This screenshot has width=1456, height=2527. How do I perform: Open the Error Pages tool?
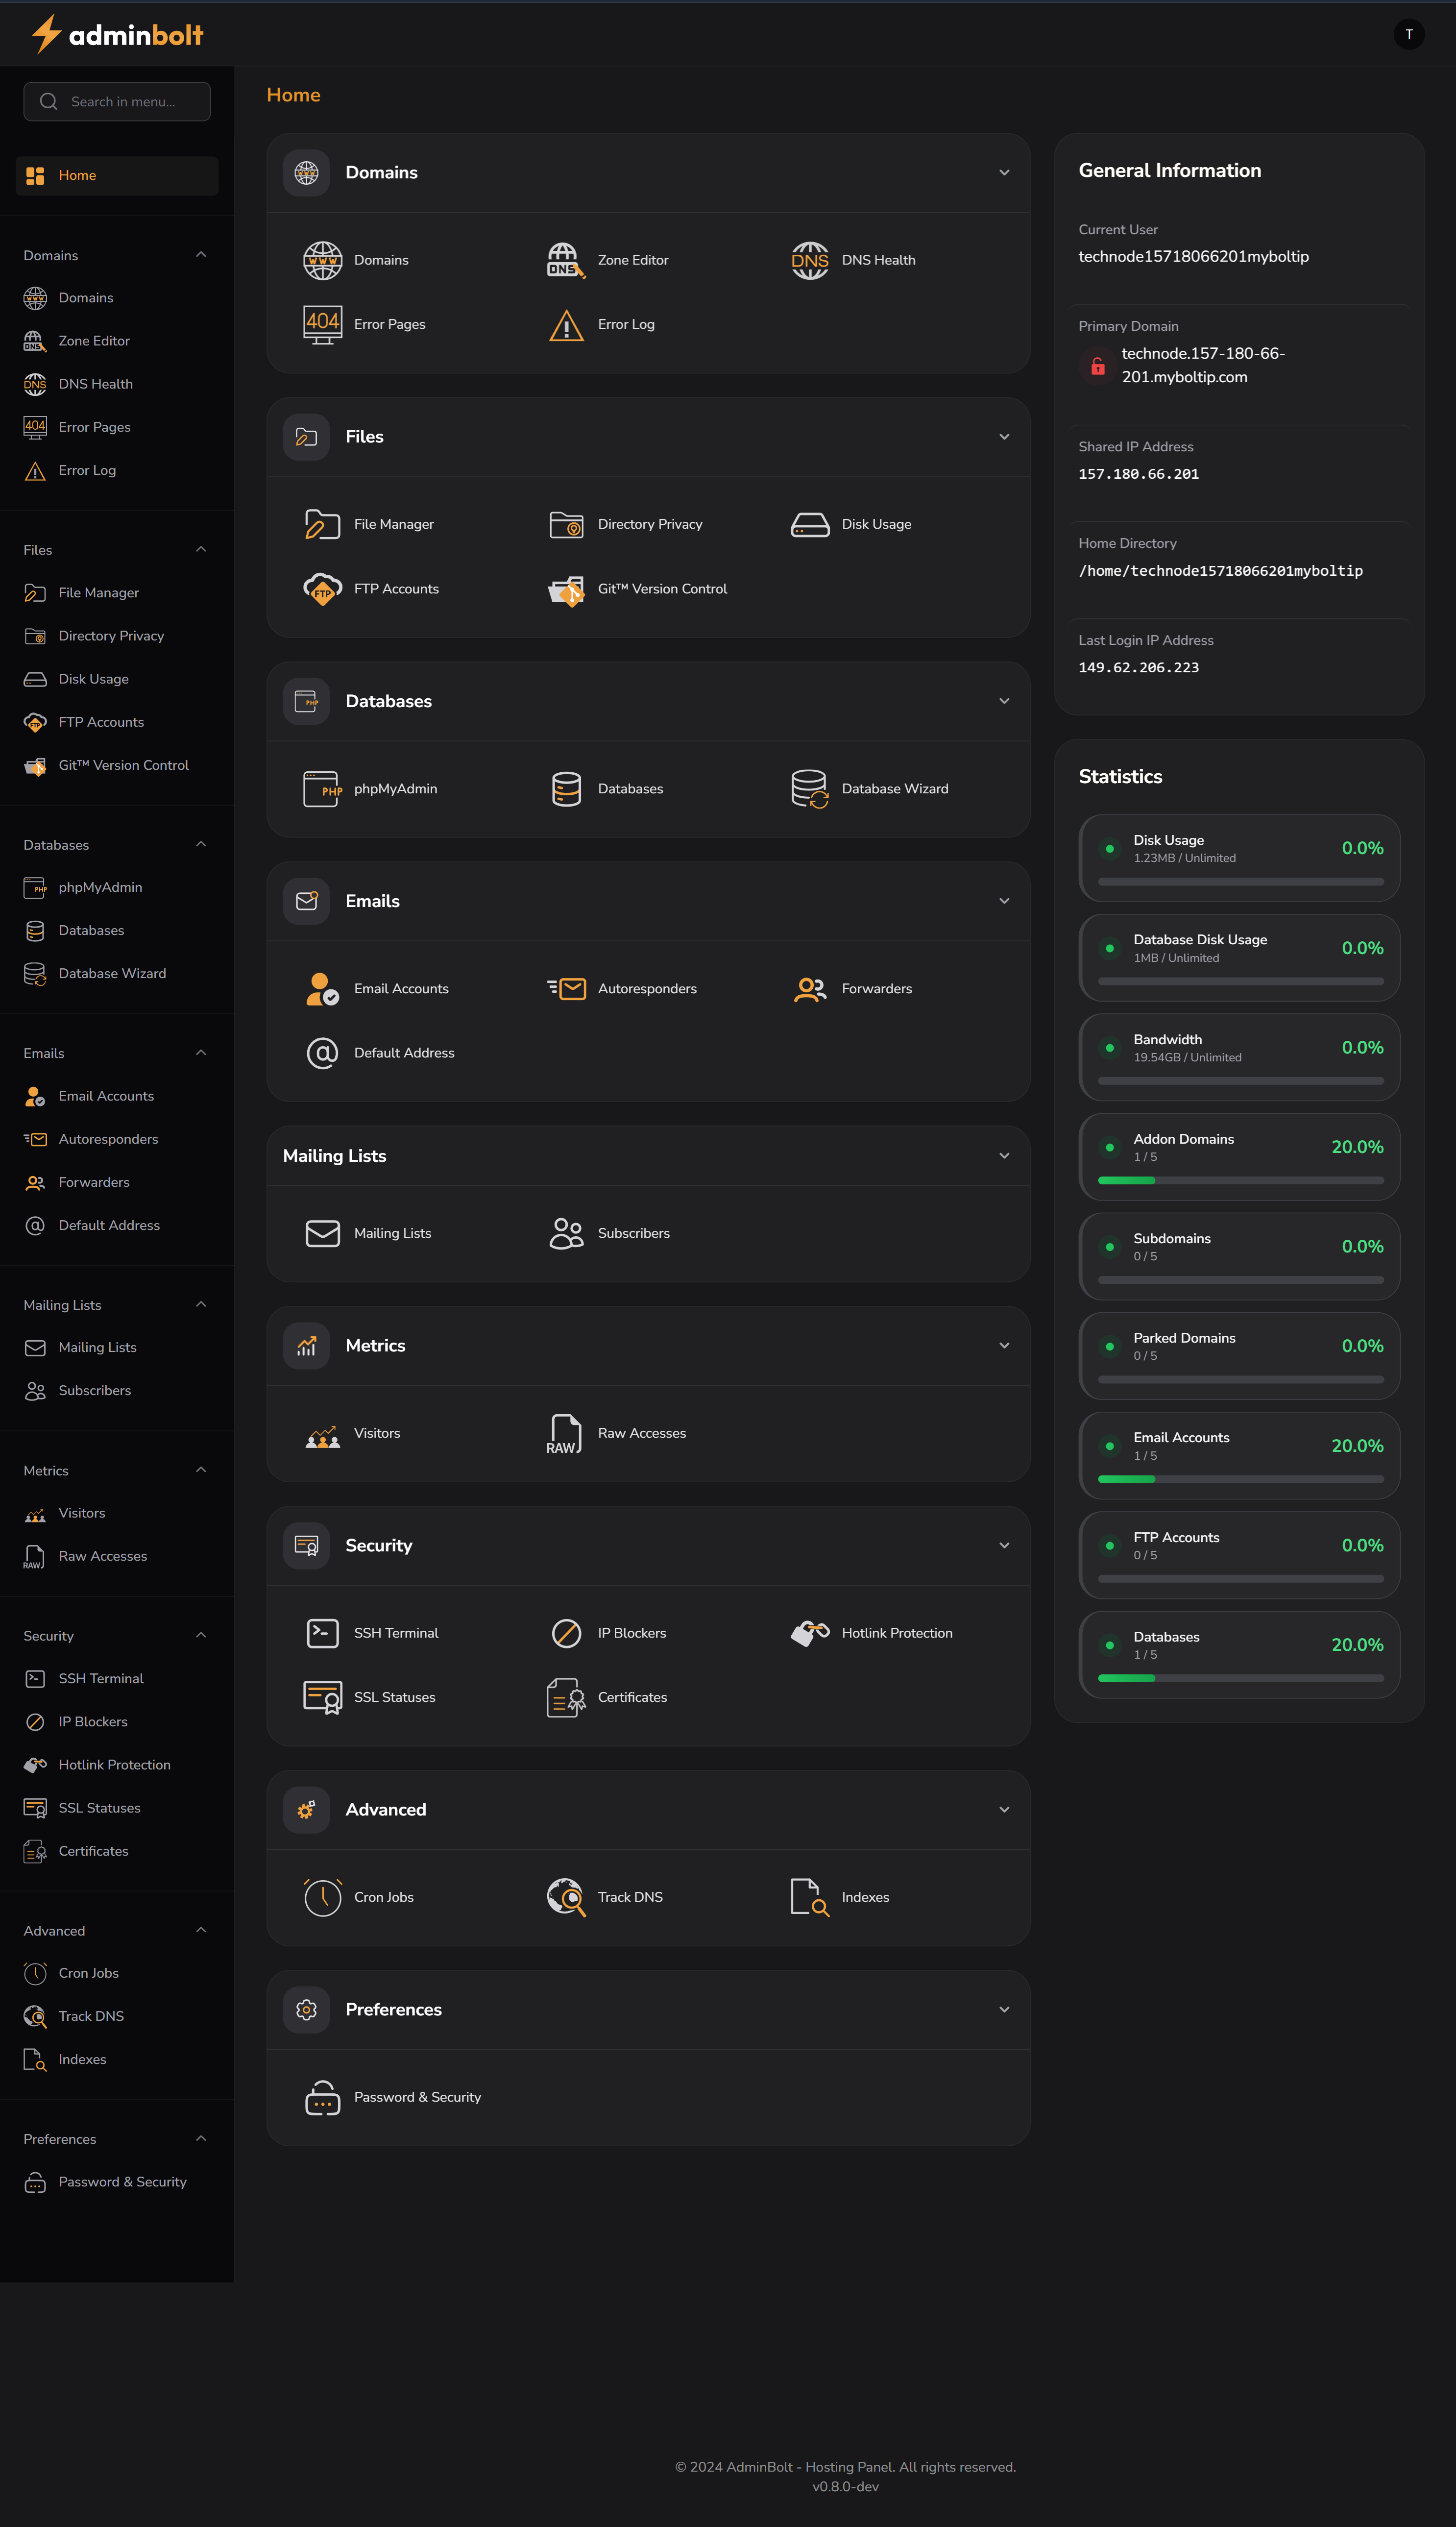[389, 324]
